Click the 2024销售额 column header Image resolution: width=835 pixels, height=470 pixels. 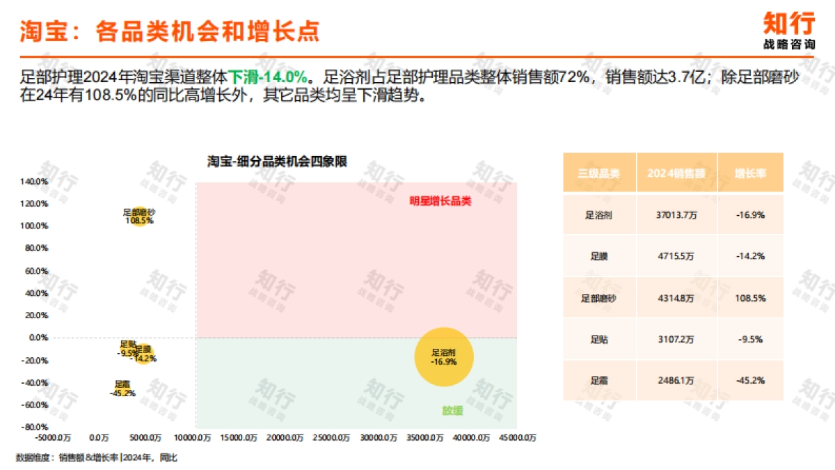click(x=677, y=172)
